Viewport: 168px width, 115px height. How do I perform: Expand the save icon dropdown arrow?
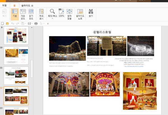[x=25, y=23]
